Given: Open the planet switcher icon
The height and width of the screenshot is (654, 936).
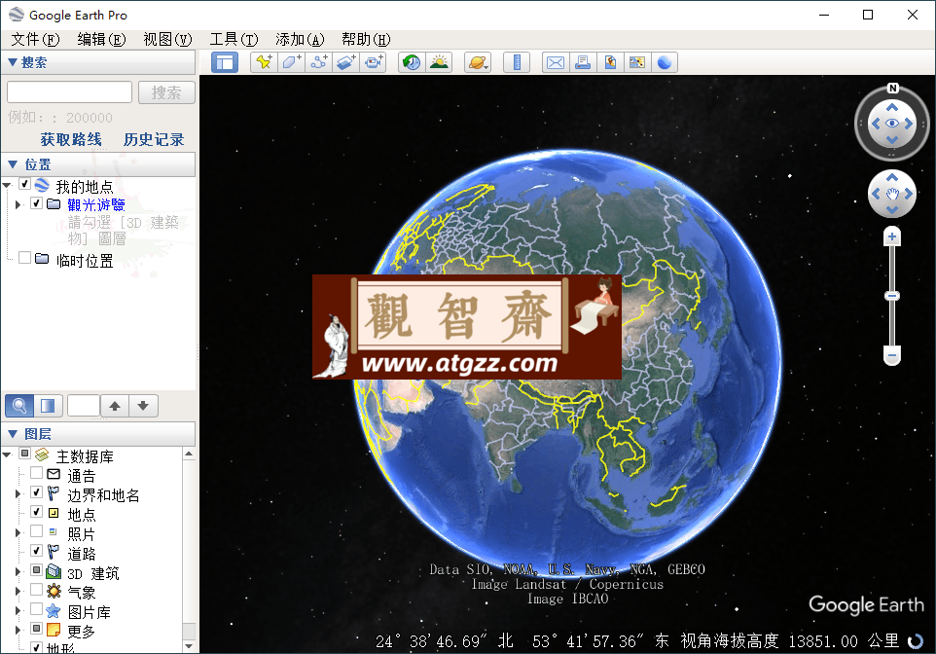Looking at the screenshot, I should pyautogui.click(x=478, y=62).
